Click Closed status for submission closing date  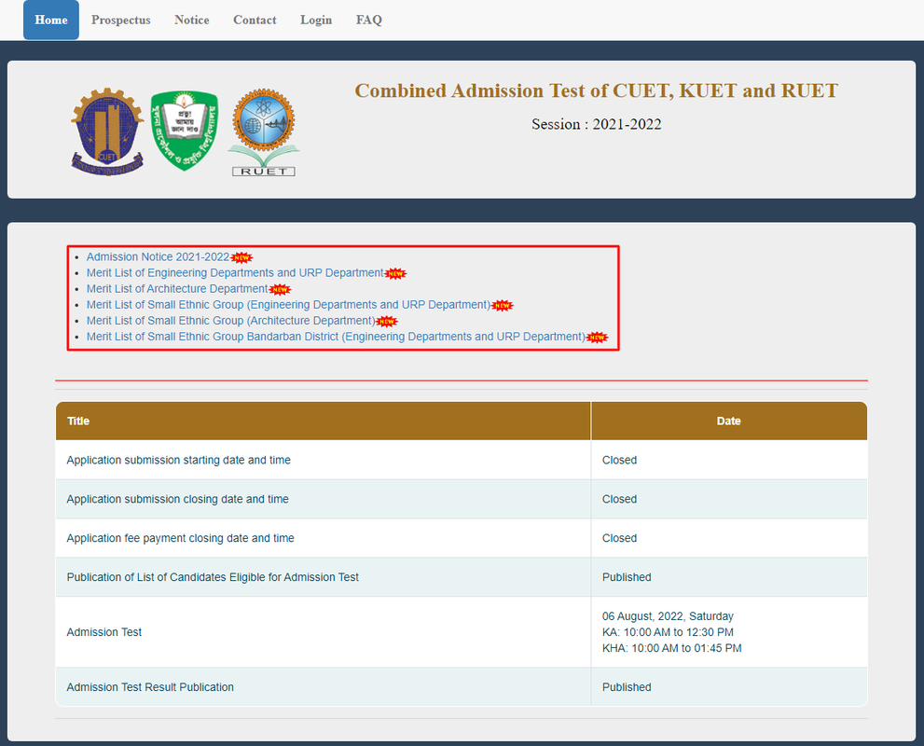[x=619, y=499]
